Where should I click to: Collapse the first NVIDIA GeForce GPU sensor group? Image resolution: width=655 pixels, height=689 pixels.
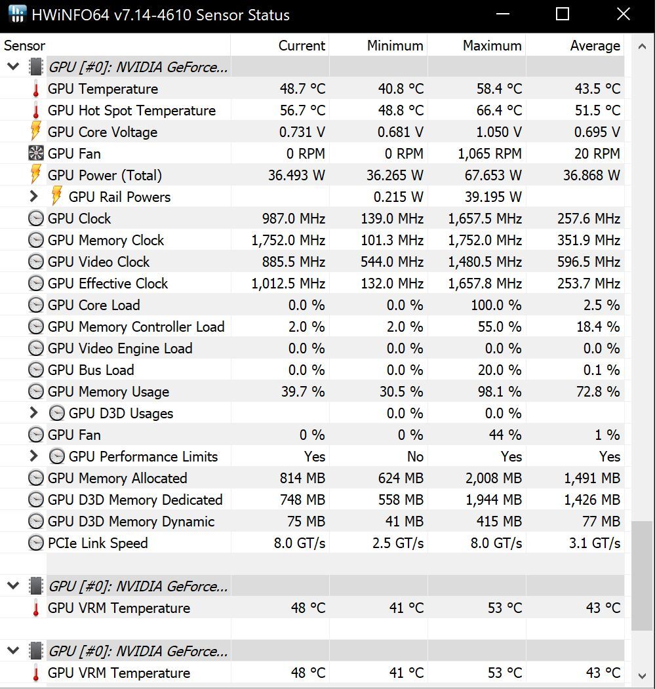coord(13,67)
